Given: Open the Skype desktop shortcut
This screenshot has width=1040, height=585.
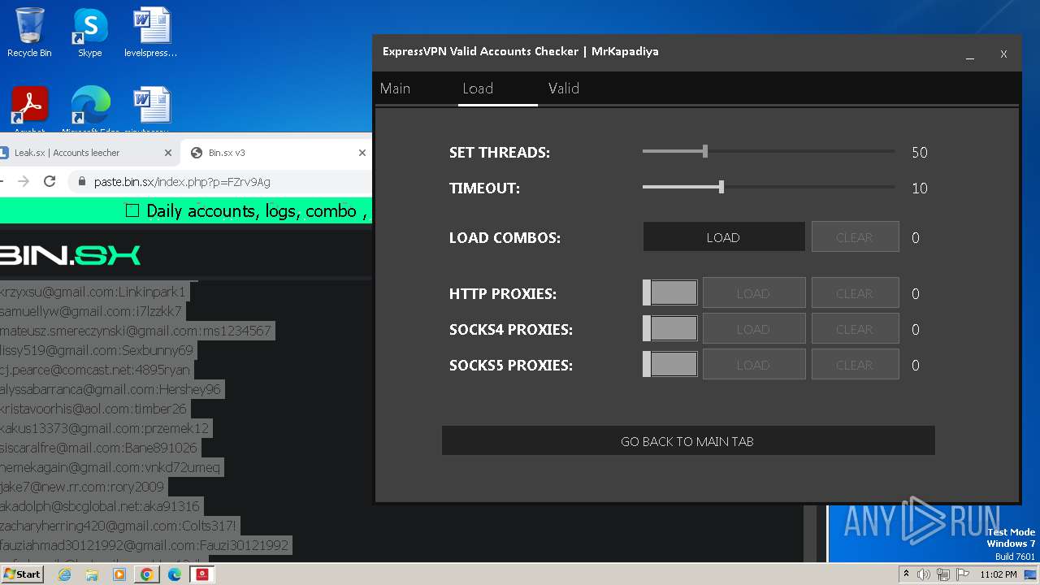Looking at the screenshot, I should click(89, 32).
